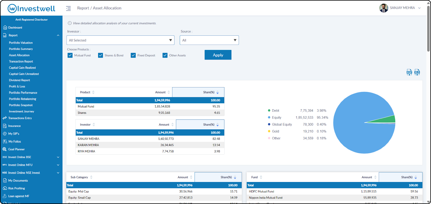Viewport: 431px width, 204px height.
Task: Click the Insurance sidebar icon
Action: (x=5, y=126)
